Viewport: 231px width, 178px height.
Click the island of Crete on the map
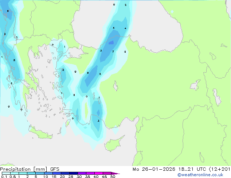point(40,133)
